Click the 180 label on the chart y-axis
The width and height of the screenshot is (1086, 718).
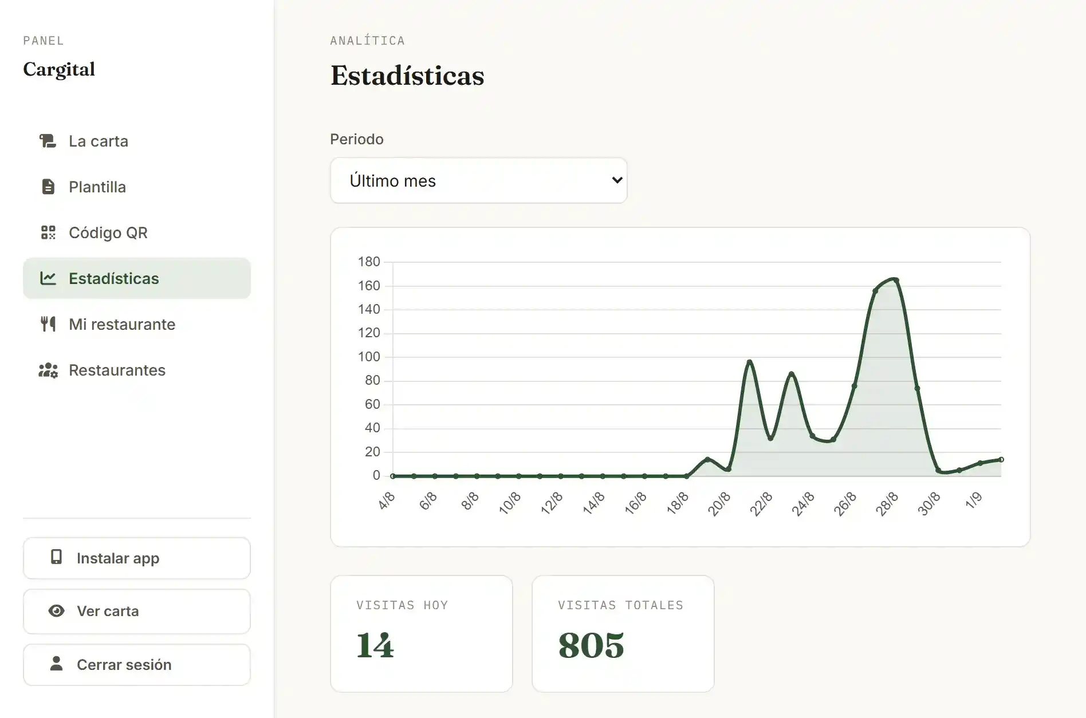[369, 262]
